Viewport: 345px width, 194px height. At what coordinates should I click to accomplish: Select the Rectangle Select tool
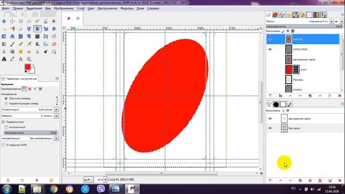coord(20,22)
